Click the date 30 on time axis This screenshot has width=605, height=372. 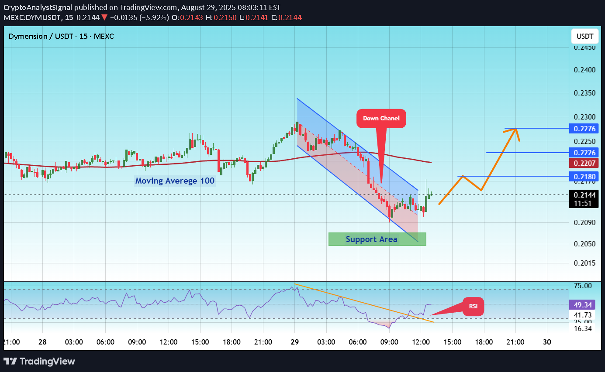coord(547,342)
